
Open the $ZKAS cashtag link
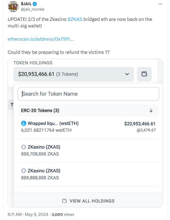point(75,19)
